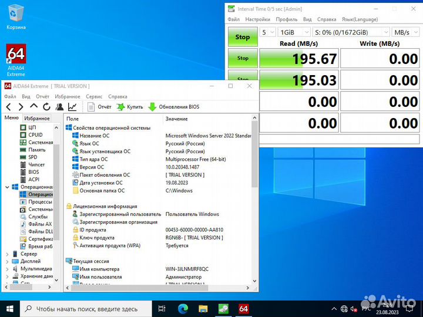Go forward with AIDA64 toolbar right arrow
This screenshot has height=317, width=423.
[21, 107]
